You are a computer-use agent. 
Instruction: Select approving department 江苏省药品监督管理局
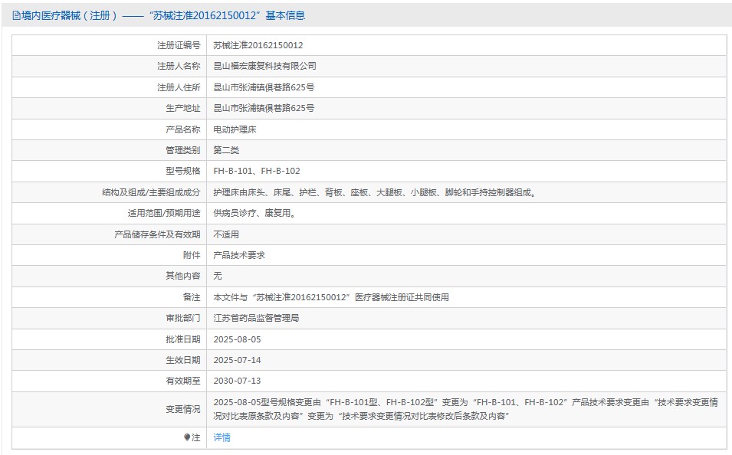(256, 318)
